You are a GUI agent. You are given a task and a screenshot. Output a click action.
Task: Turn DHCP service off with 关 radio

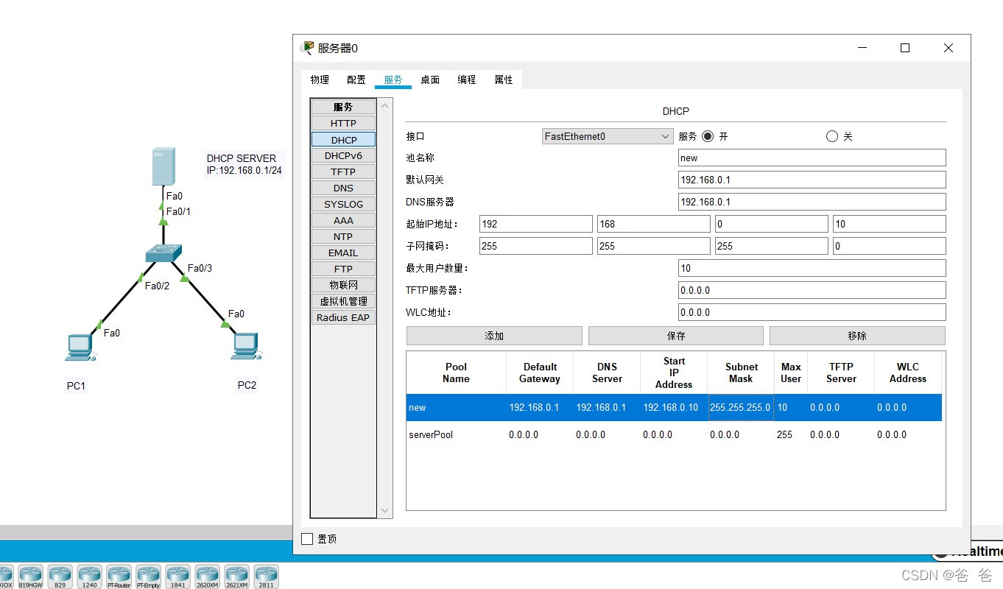tap(832, 136)
